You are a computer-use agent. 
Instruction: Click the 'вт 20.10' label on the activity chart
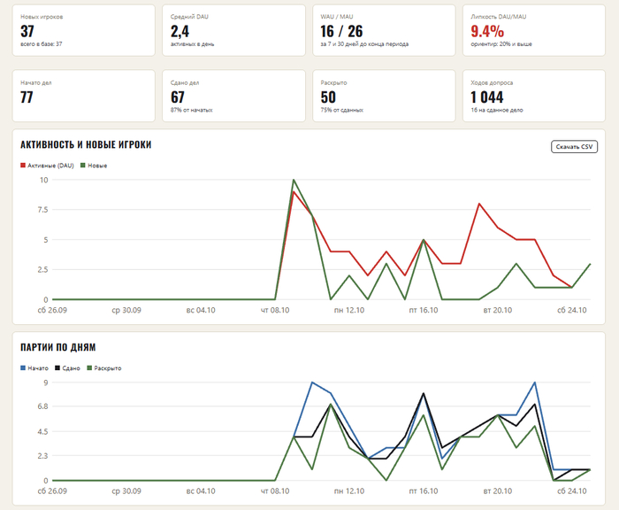[497, 311]
